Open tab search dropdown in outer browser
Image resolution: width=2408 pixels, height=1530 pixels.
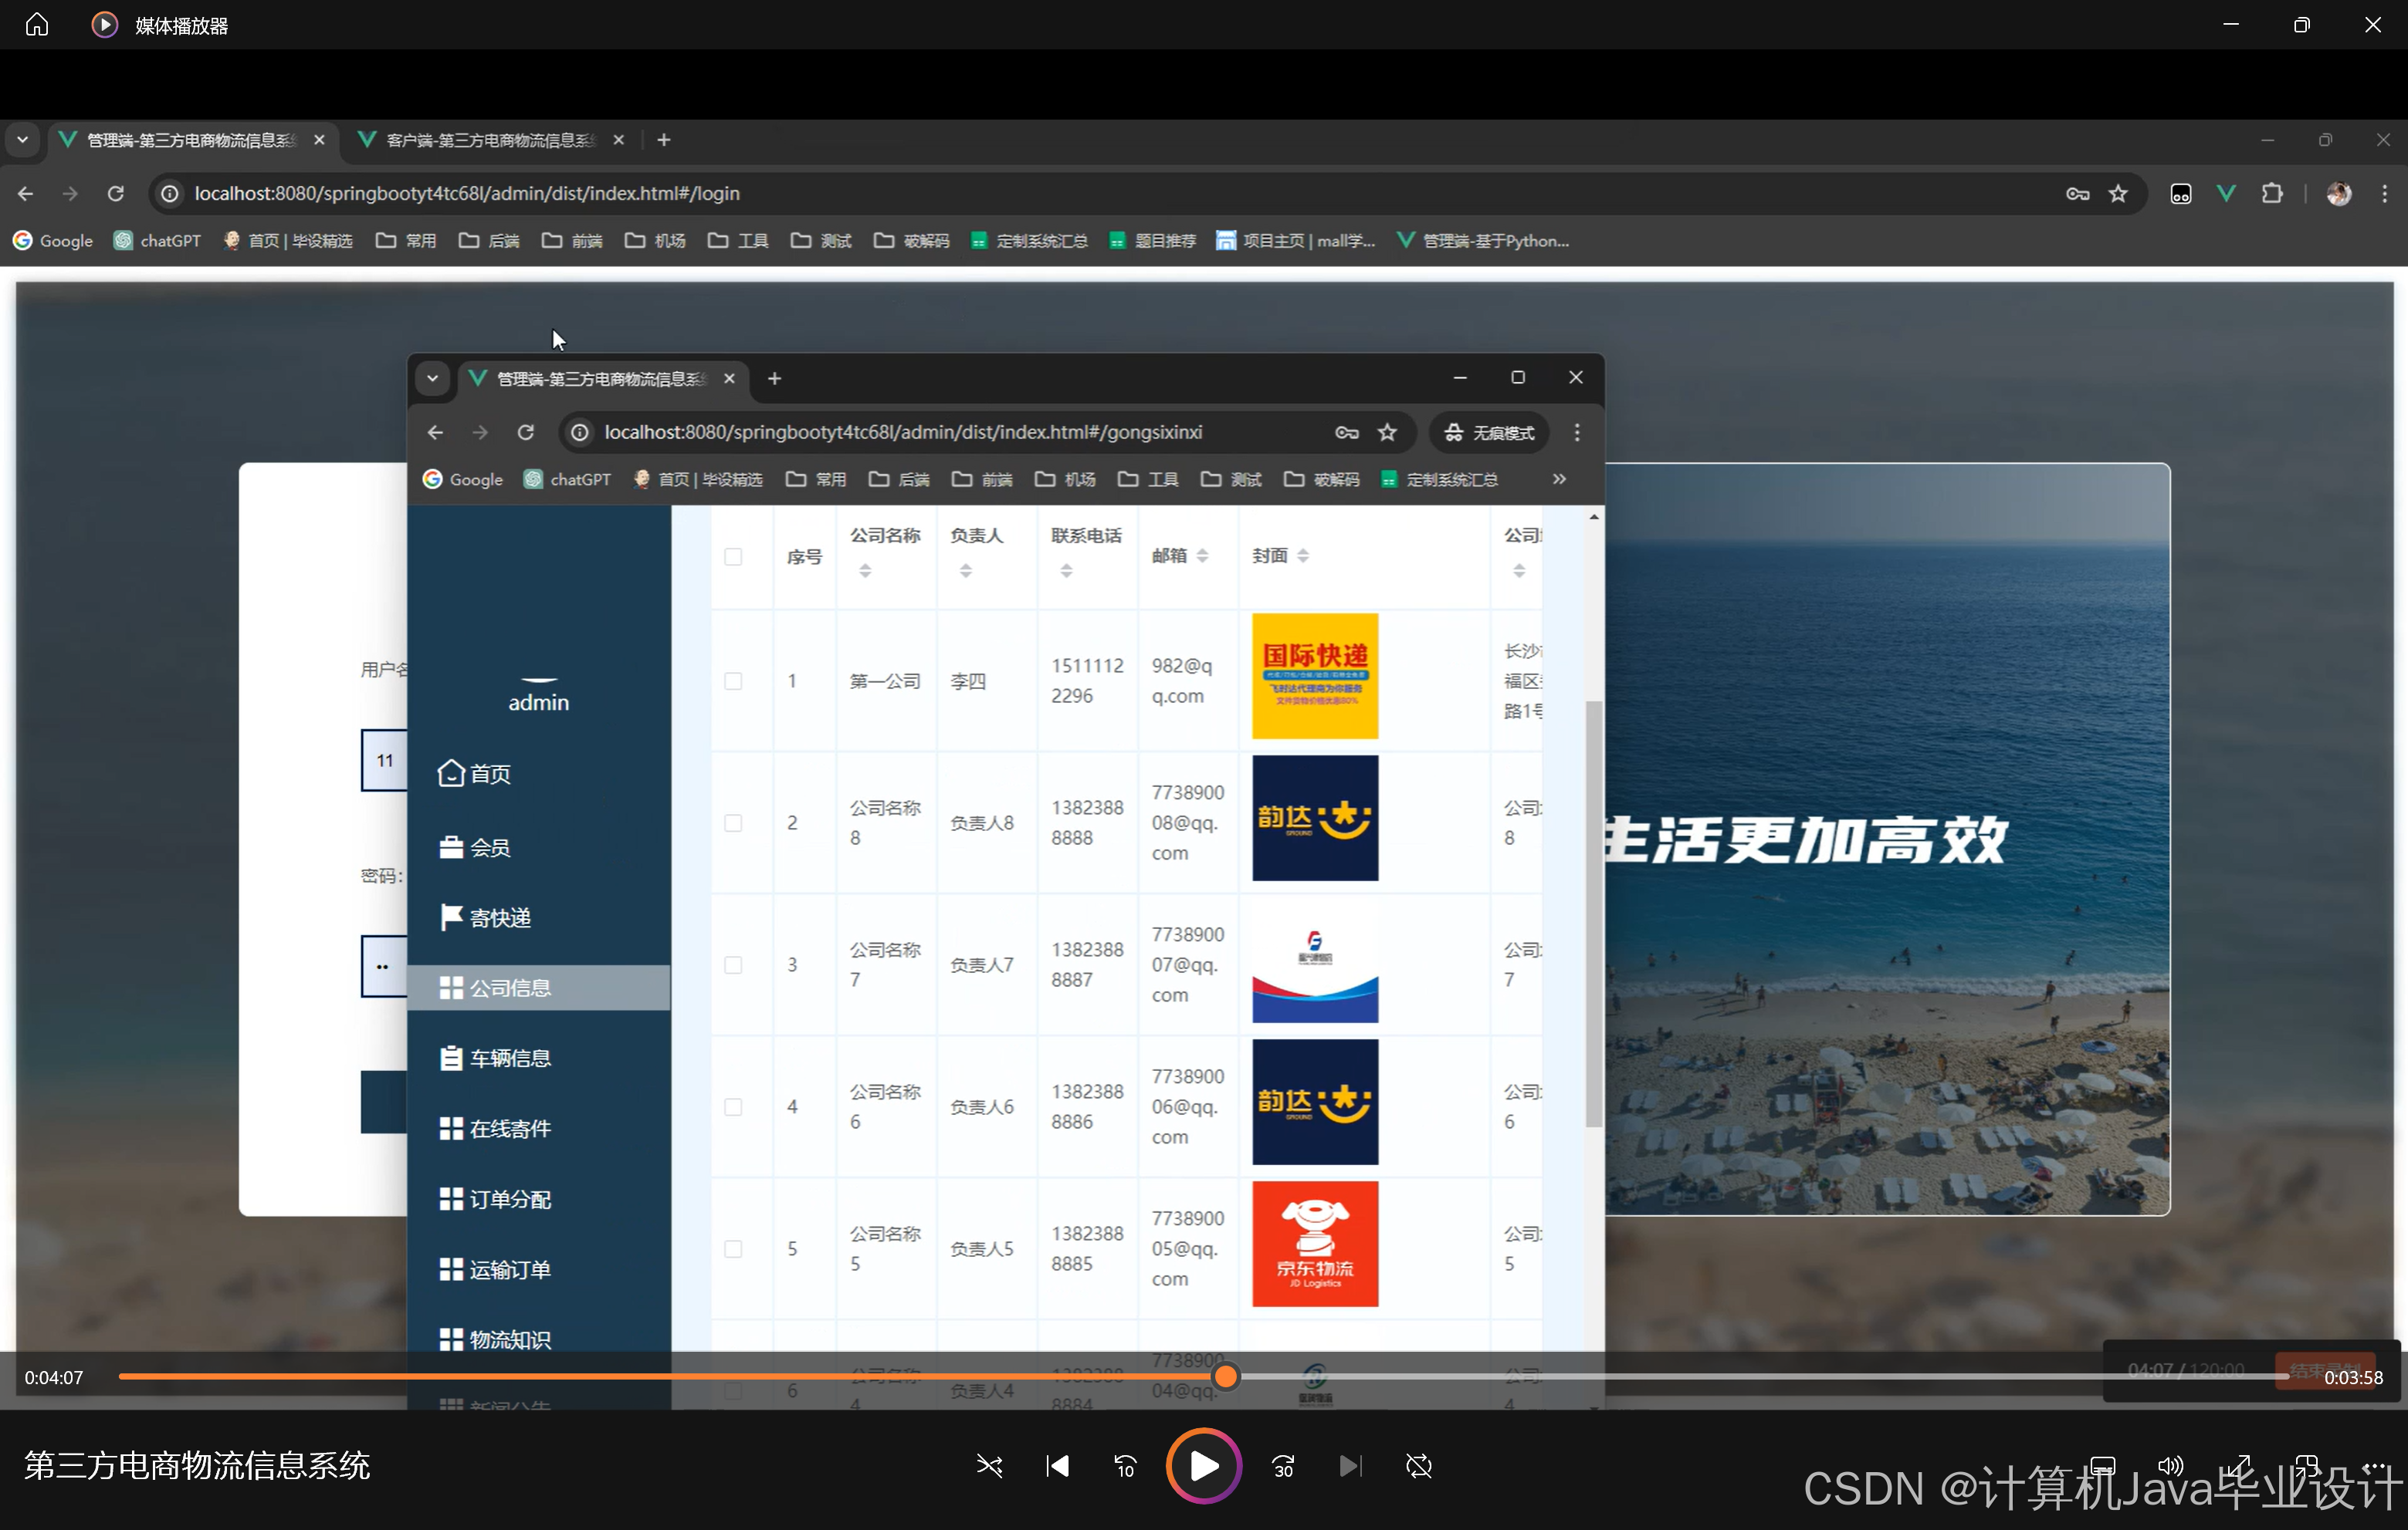(22, 140)
